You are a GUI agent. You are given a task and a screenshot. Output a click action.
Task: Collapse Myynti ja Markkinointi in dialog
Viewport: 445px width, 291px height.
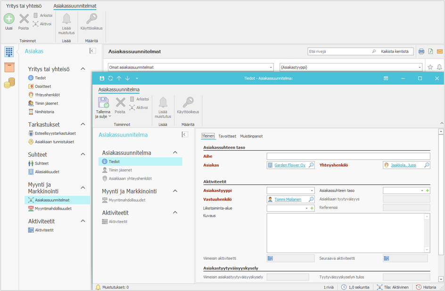[x=175, y=191]
